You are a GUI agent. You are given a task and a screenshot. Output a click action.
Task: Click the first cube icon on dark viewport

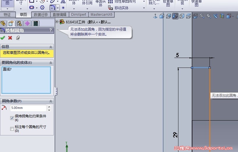[195, 16]
